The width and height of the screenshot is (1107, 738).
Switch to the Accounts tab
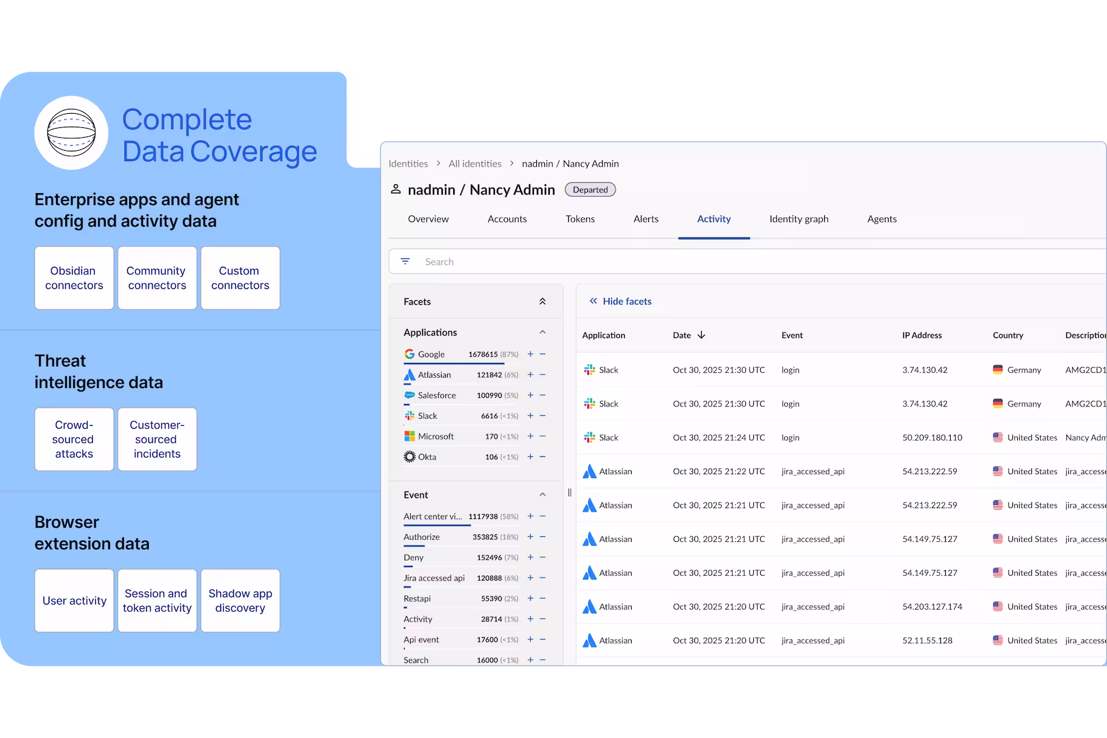coord(507,219)
